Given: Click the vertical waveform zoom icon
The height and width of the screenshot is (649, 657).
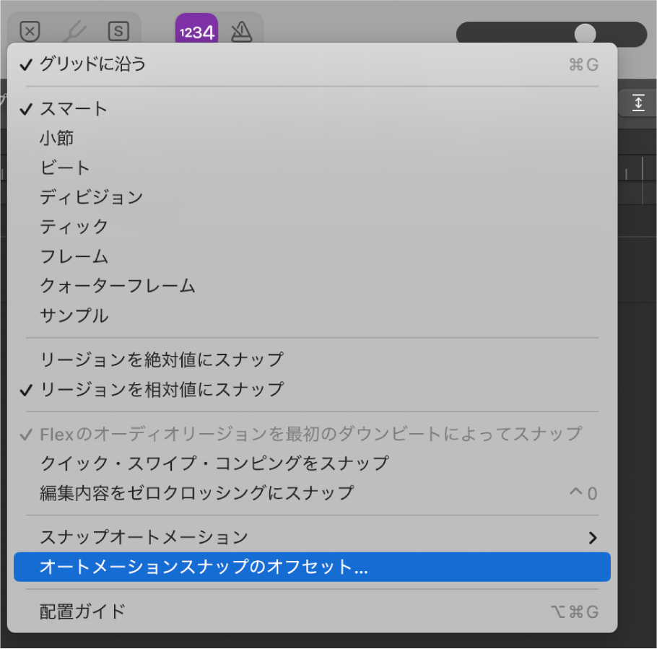Looking at the screenshot, I should [x=638, y=103].
